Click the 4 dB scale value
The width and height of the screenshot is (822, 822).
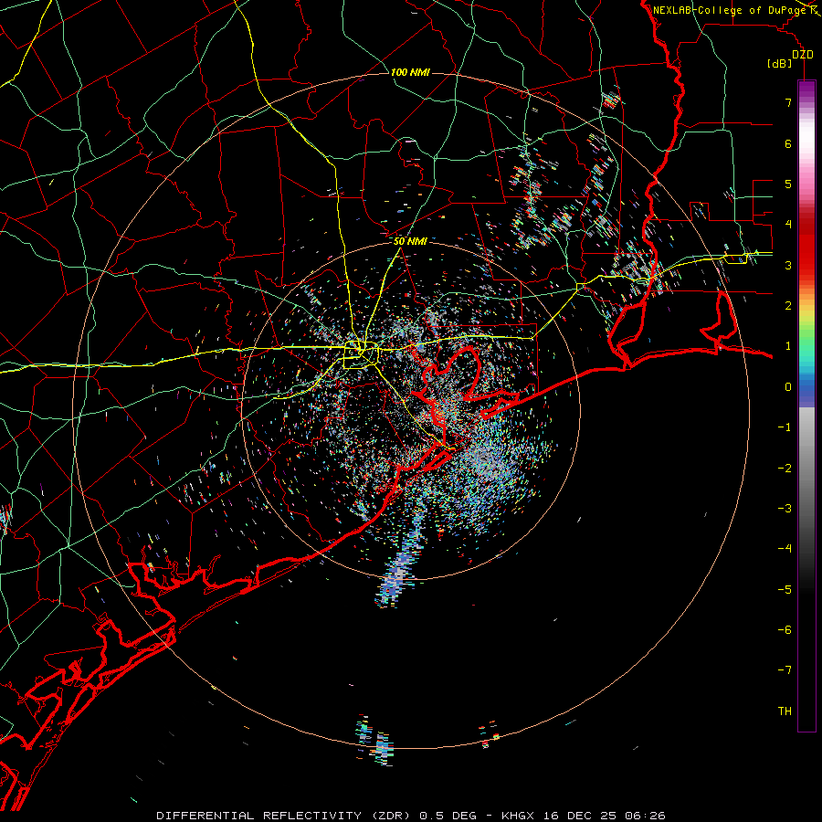coord(788,225)
